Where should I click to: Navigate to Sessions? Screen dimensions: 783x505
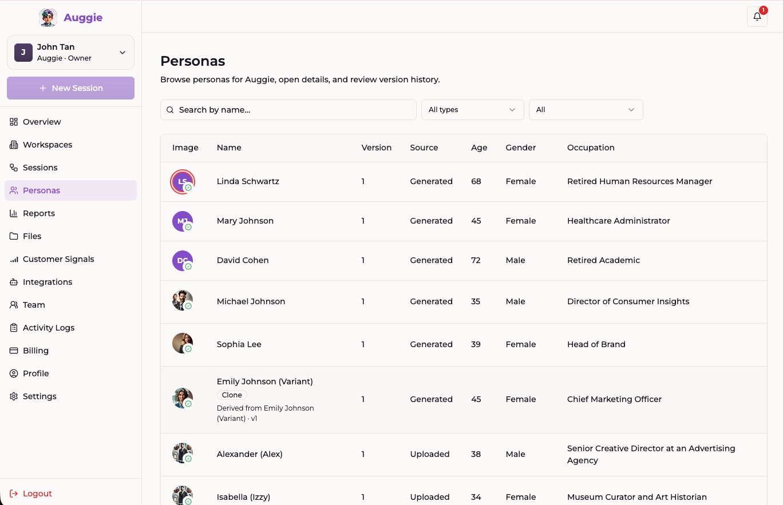pos(70,168)
